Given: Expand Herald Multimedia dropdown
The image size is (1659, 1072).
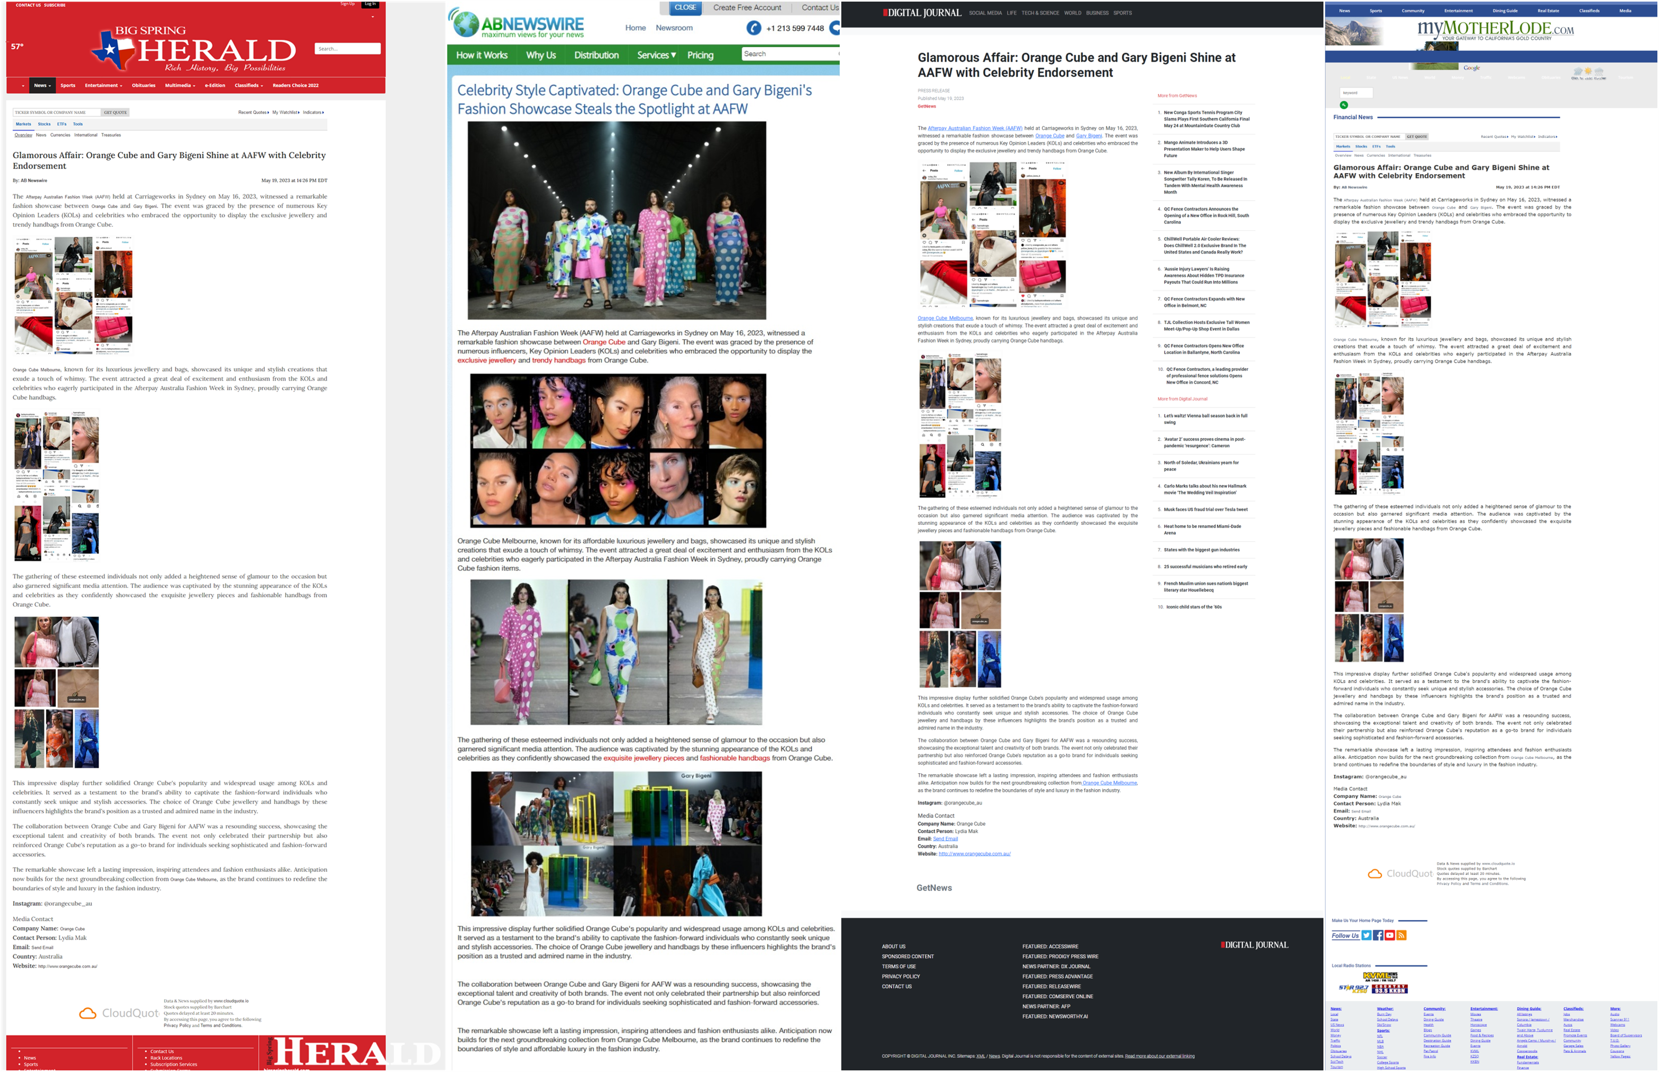Looking at the screenshot, I should (180, 85).
